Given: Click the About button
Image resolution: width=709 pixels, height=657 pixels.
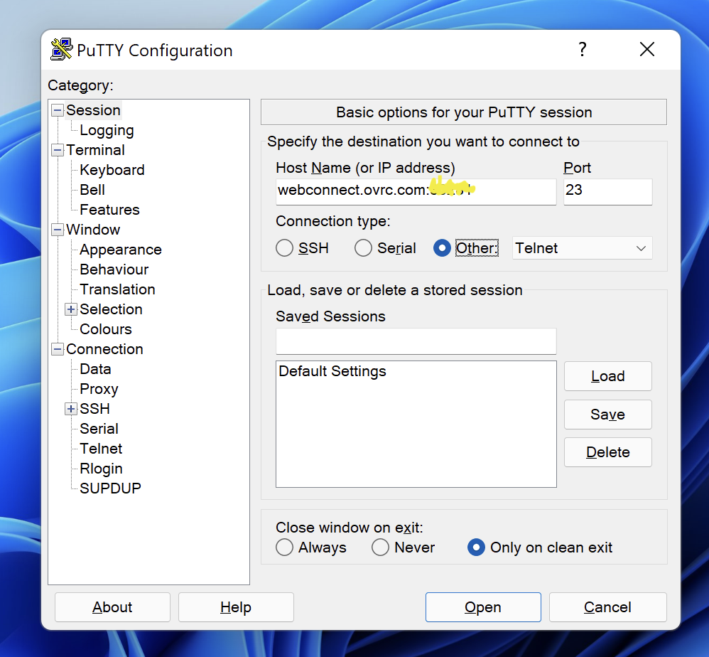Looking at the screenshot, I should (x=112, y=607).
